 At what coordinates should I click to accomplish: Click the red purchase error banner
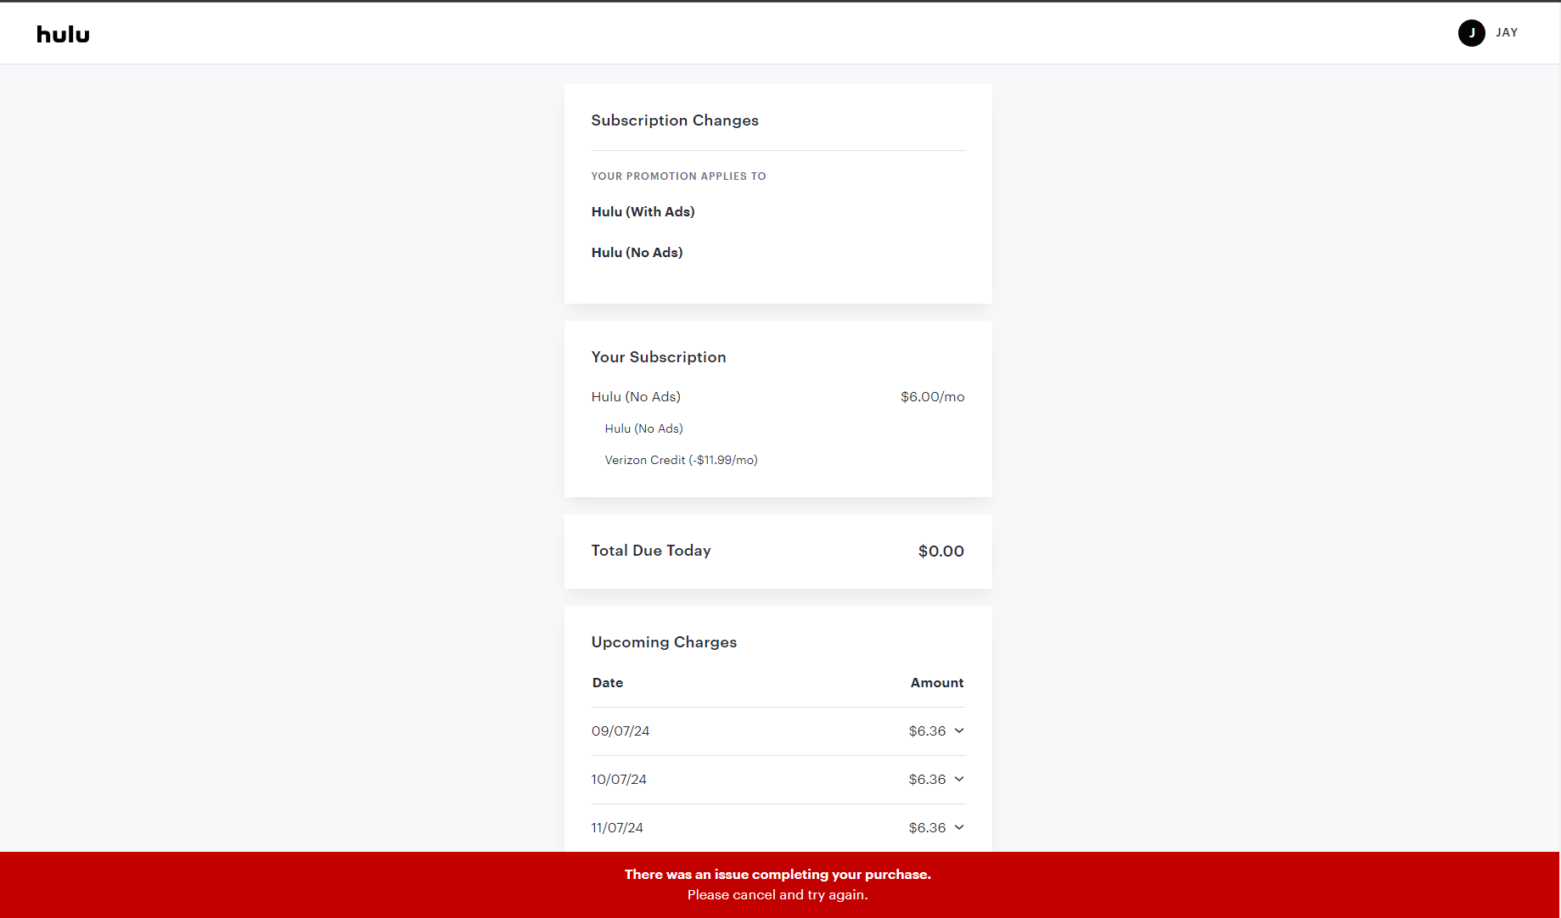pos(778,884)
